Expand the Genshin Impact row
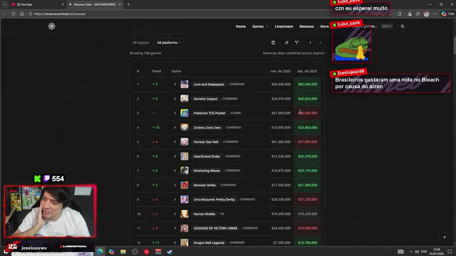 (x=175, y=99)
